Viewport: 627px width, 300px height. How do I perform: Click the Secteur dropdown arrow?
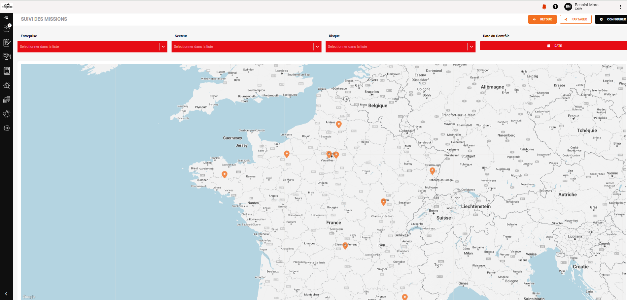click(x=318, y=47)
